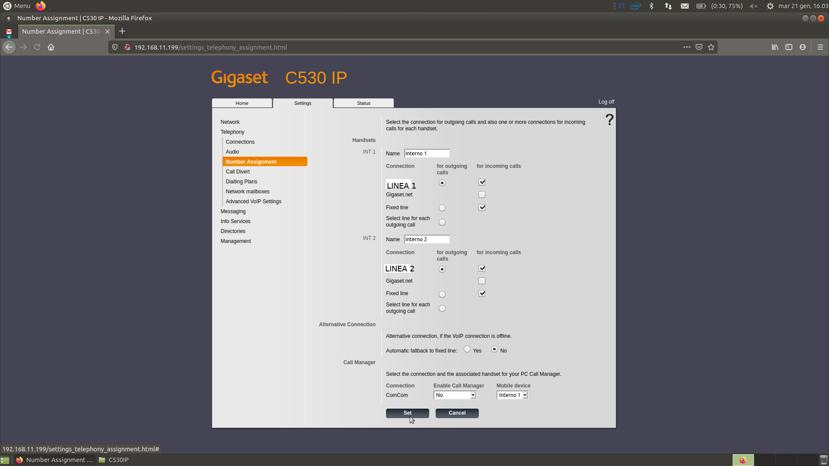Open Firefox library icon

pyautogui.click(x=775, y=47)
